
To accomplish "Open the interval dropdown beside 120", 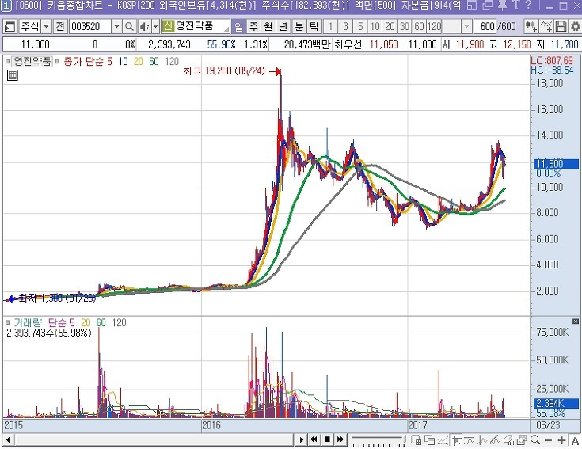I will [x=466, y=26].
